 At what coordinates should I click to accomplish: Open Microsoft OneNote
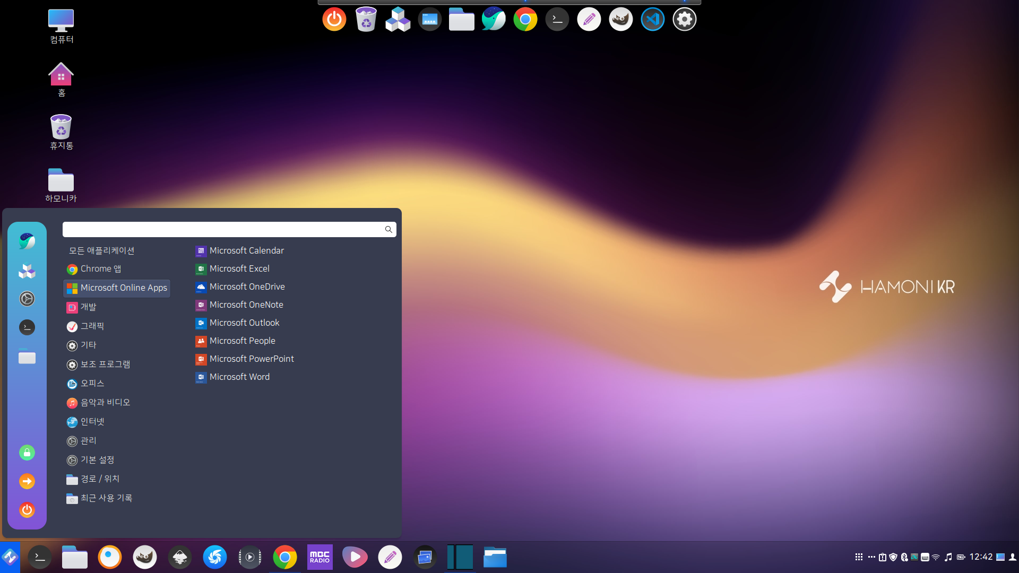click(246, 305)
